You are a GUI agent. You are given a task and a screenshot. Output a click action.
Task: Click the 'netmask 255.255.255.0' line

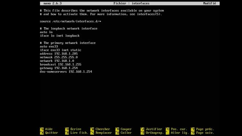point(59,57)
